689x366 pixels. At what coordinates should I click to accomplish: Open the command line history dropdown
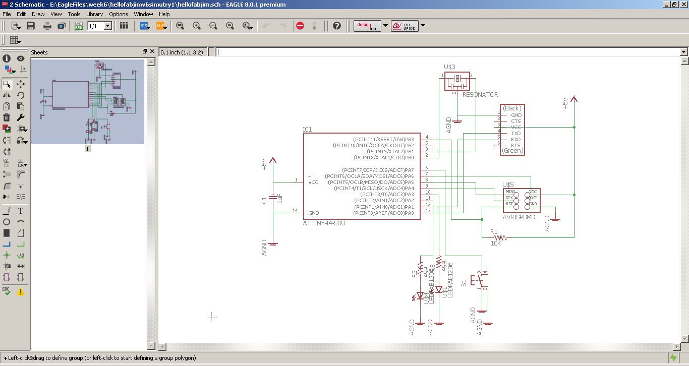click(684, 52)
